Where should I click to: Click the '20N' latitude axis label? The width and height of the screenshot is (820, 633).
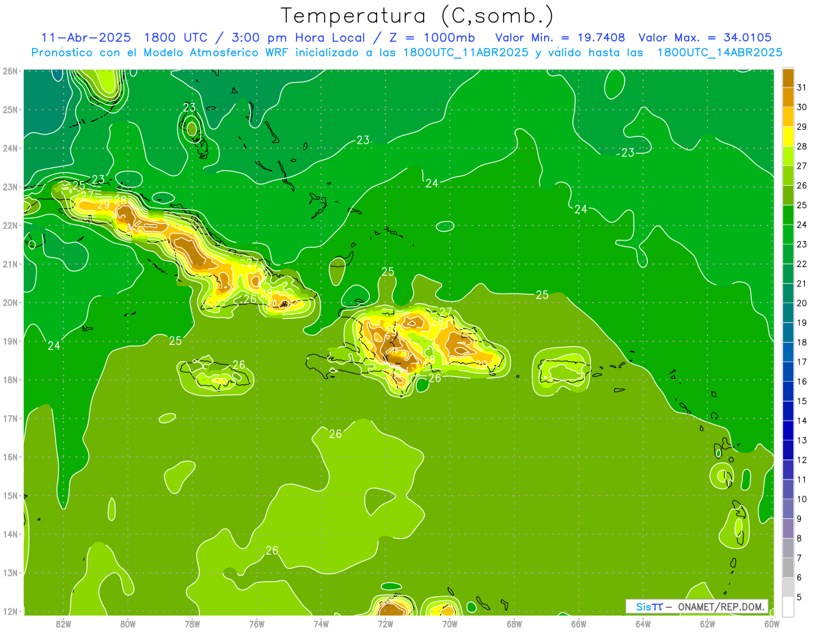pos(10,303)
